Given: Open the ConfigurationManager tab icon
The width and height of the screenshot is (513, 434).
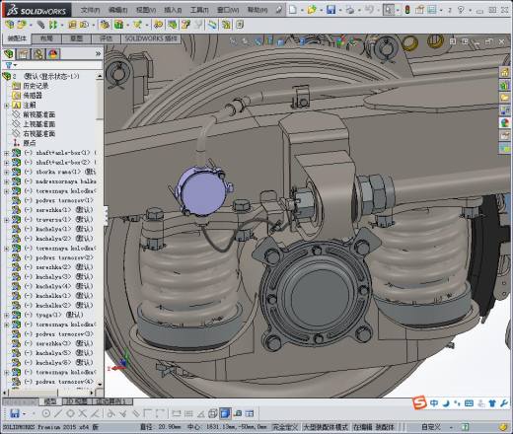Looking at the screenshot, I should [x=38, y=54].
